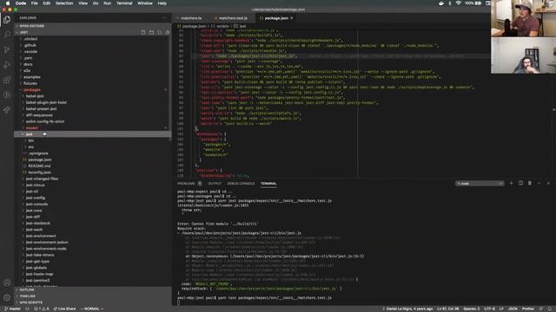Open the DEBUG CONSOLE panel tab

tap(241, 184)
